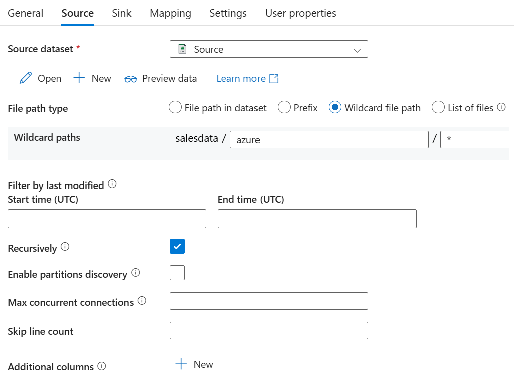This screenshot has width=514, height=372.
Task: Click info icon beside Enable partitions discovery
Action: coord(135,273)
